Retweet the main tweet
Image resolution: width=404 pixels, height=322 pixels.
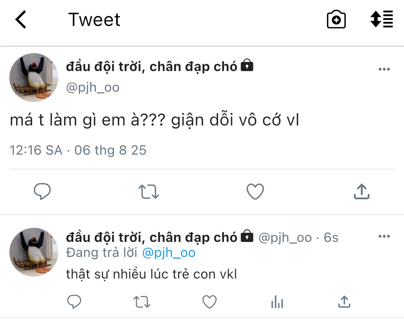pos(149,192)
